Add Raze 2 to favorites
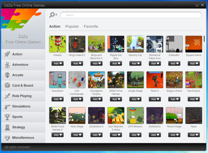Screen dimensions: 208x153 coord(155,99)
